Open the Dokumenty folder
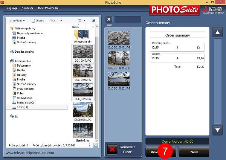The height and width of the screenshot is (160, 226). point(21,66)
